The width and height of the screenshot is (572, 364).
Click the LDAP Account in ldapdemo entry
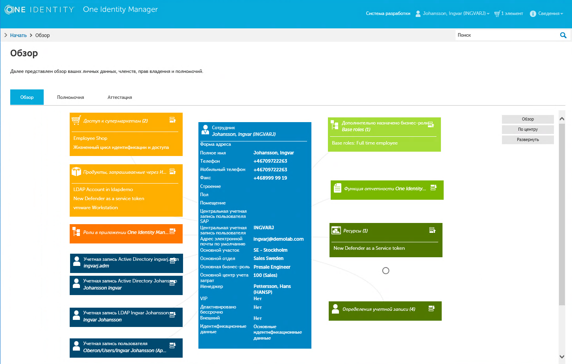pos(103,189)
